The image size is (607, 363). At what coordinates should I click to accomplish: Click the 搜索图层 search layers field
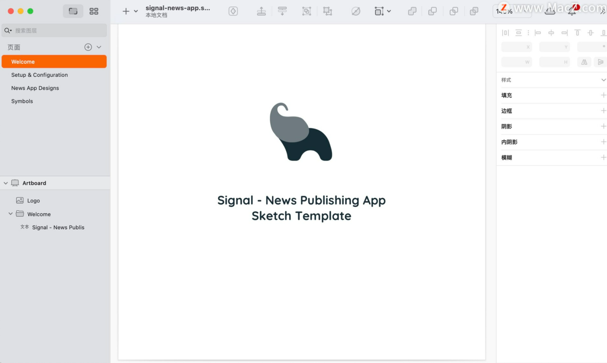pos(54,31)
